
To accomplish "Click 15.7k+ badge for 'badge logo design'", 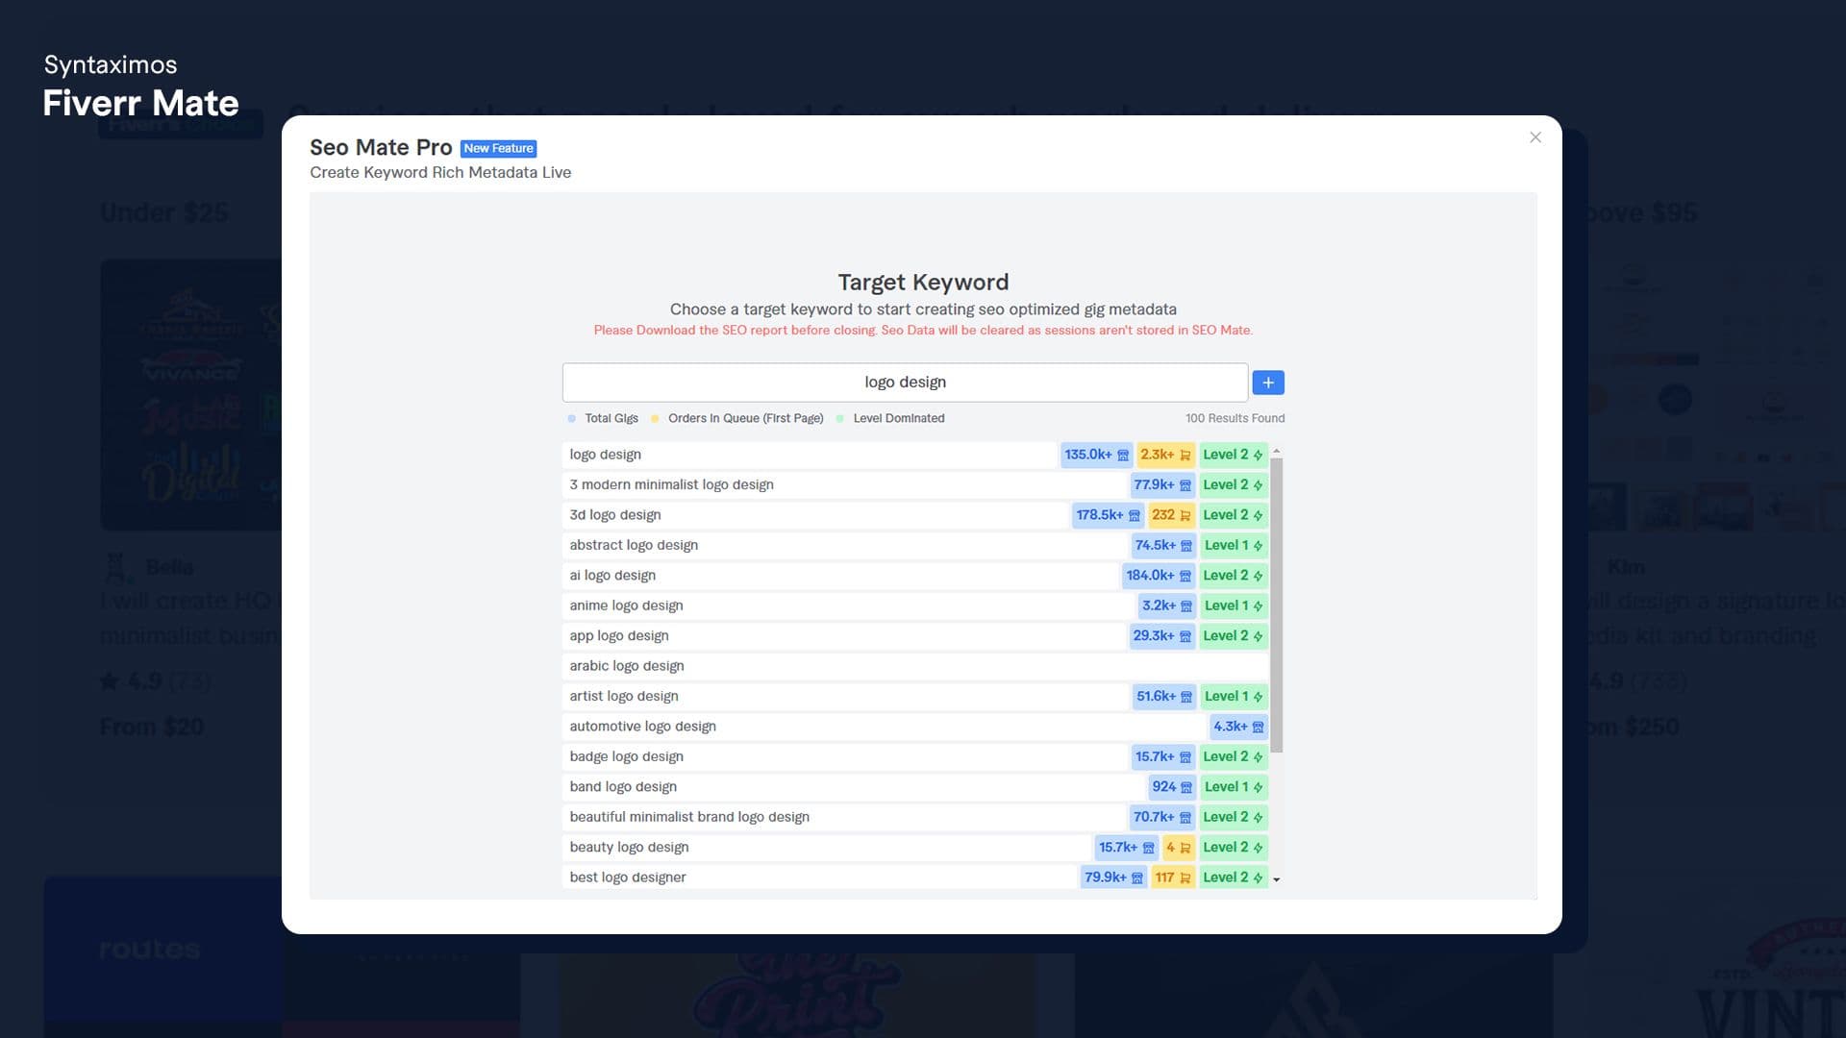I will pyautogui.click(x=1163, y=757).
